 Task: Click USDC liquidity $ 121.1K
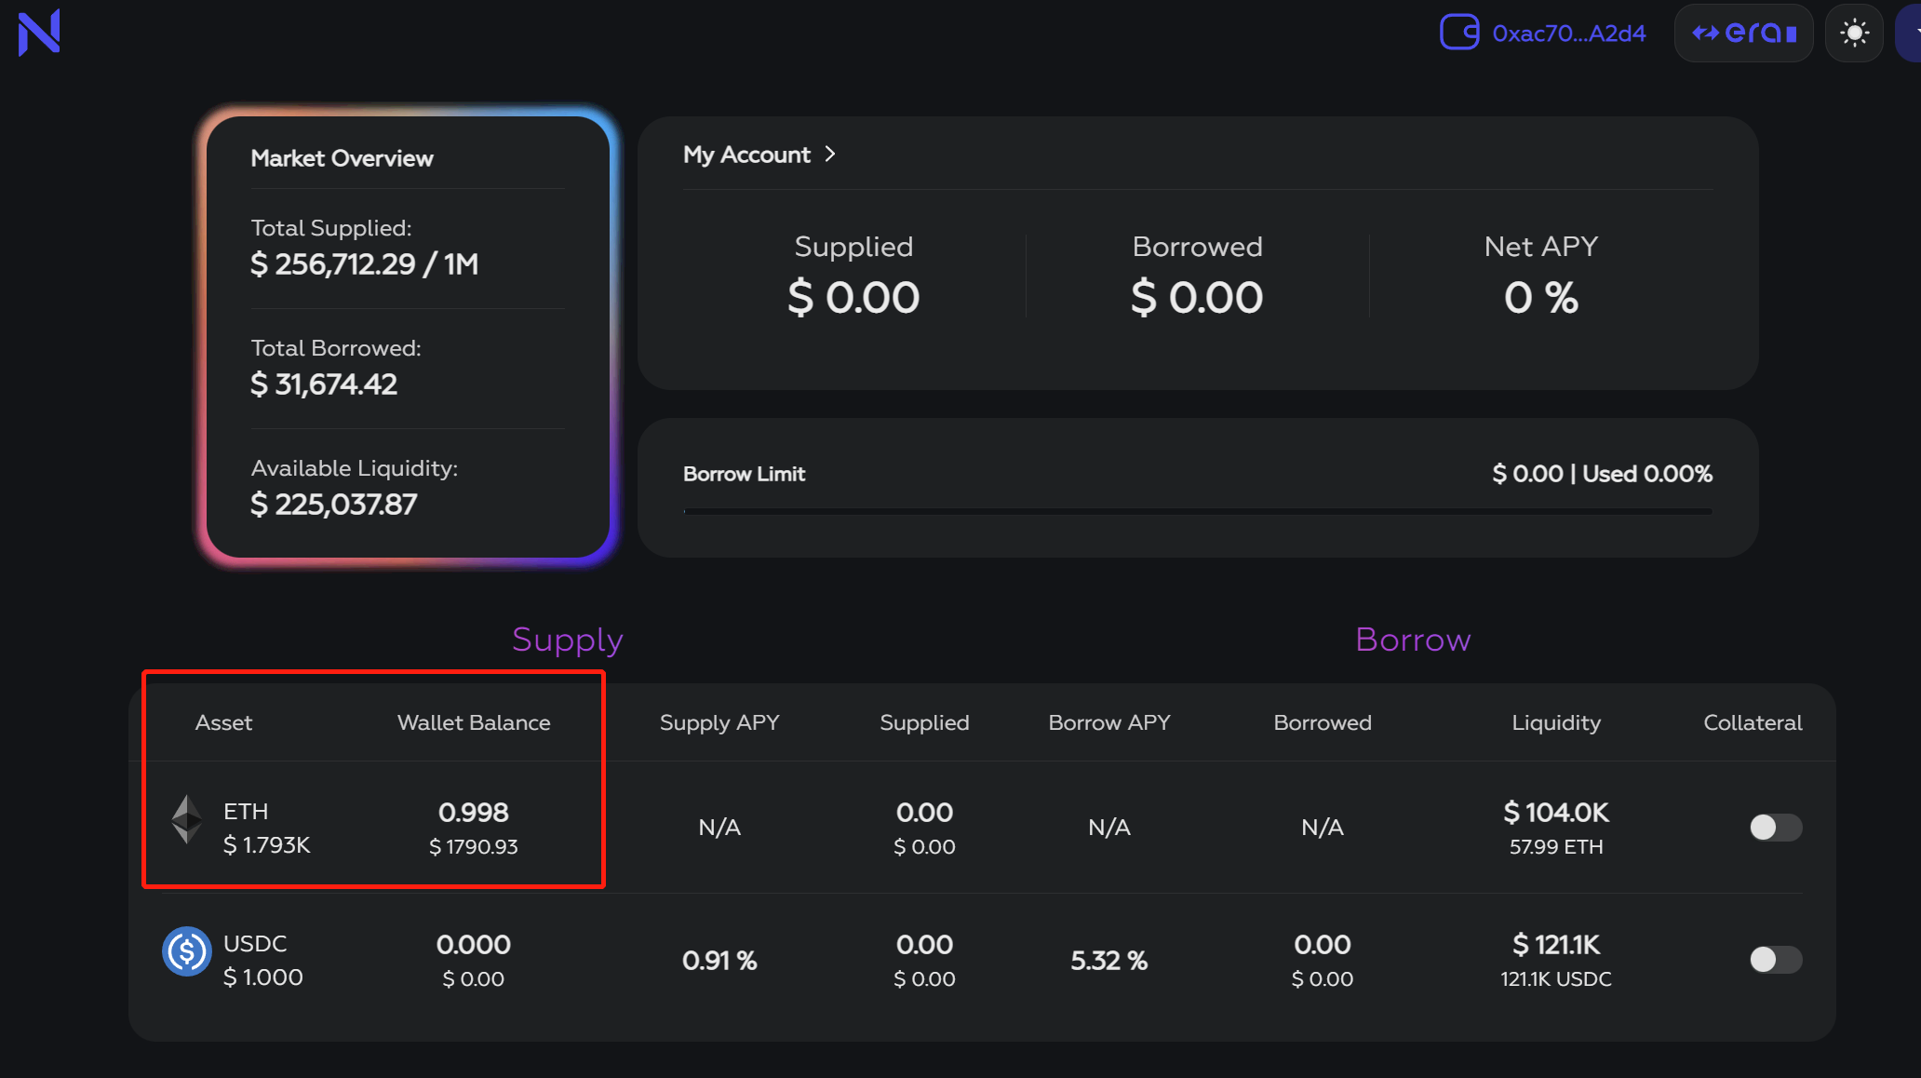click(1556, 944)
